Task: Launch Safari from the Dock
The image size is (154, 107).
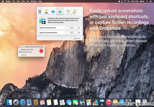Action: click(22, 102)
